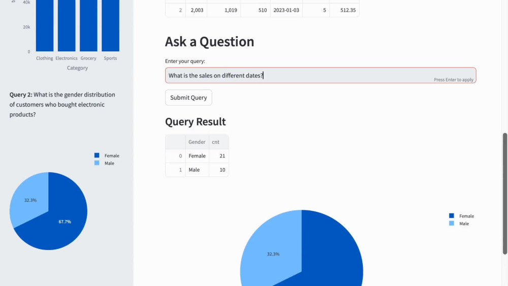Click the 1,019 cell in data table
The image size is (508, 286).
[x=224, y=10]
